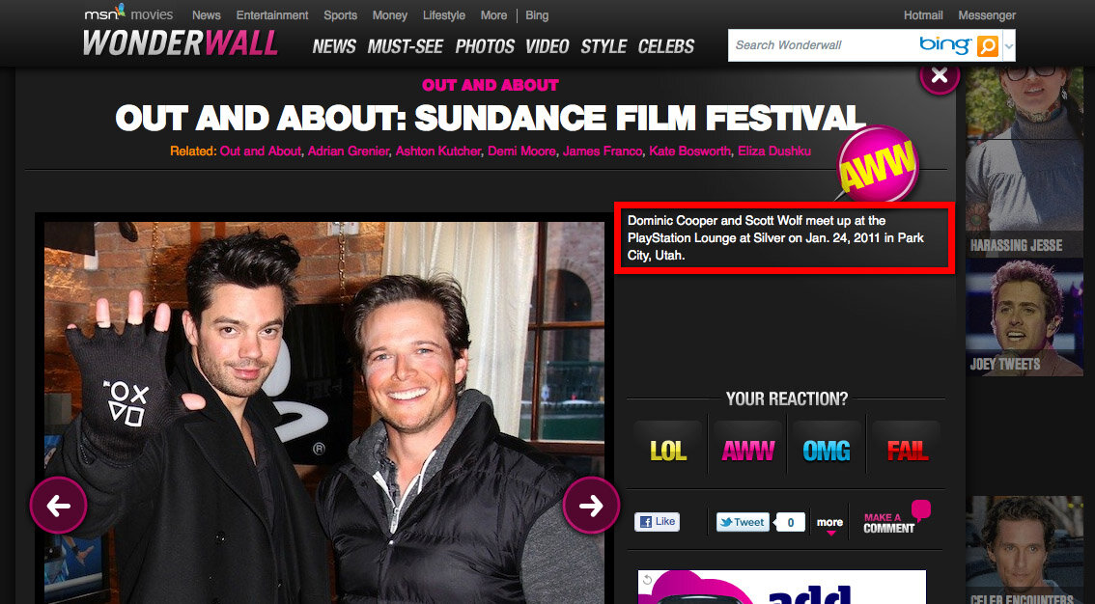
Task: Open the CELEBS section
Action: pyautogui.click(x=665, y=46)
